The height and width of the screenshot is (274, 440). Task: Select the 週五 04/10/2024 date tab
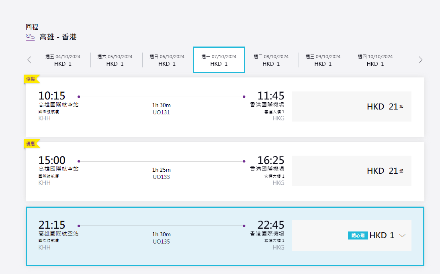[x=63, y=60]
